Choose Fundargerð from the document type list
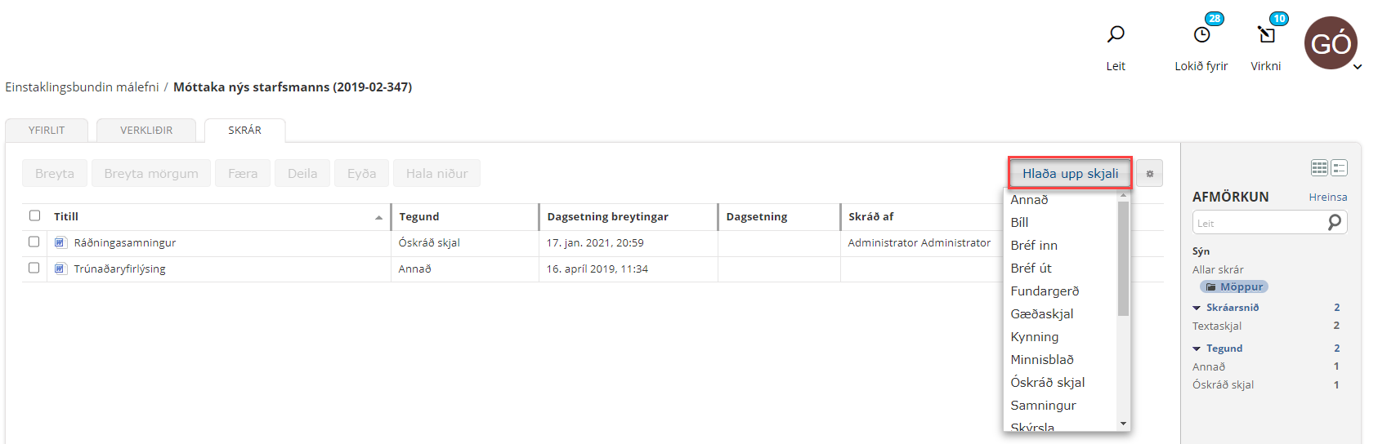The image size is (1378, 444). coord(1045,291)
